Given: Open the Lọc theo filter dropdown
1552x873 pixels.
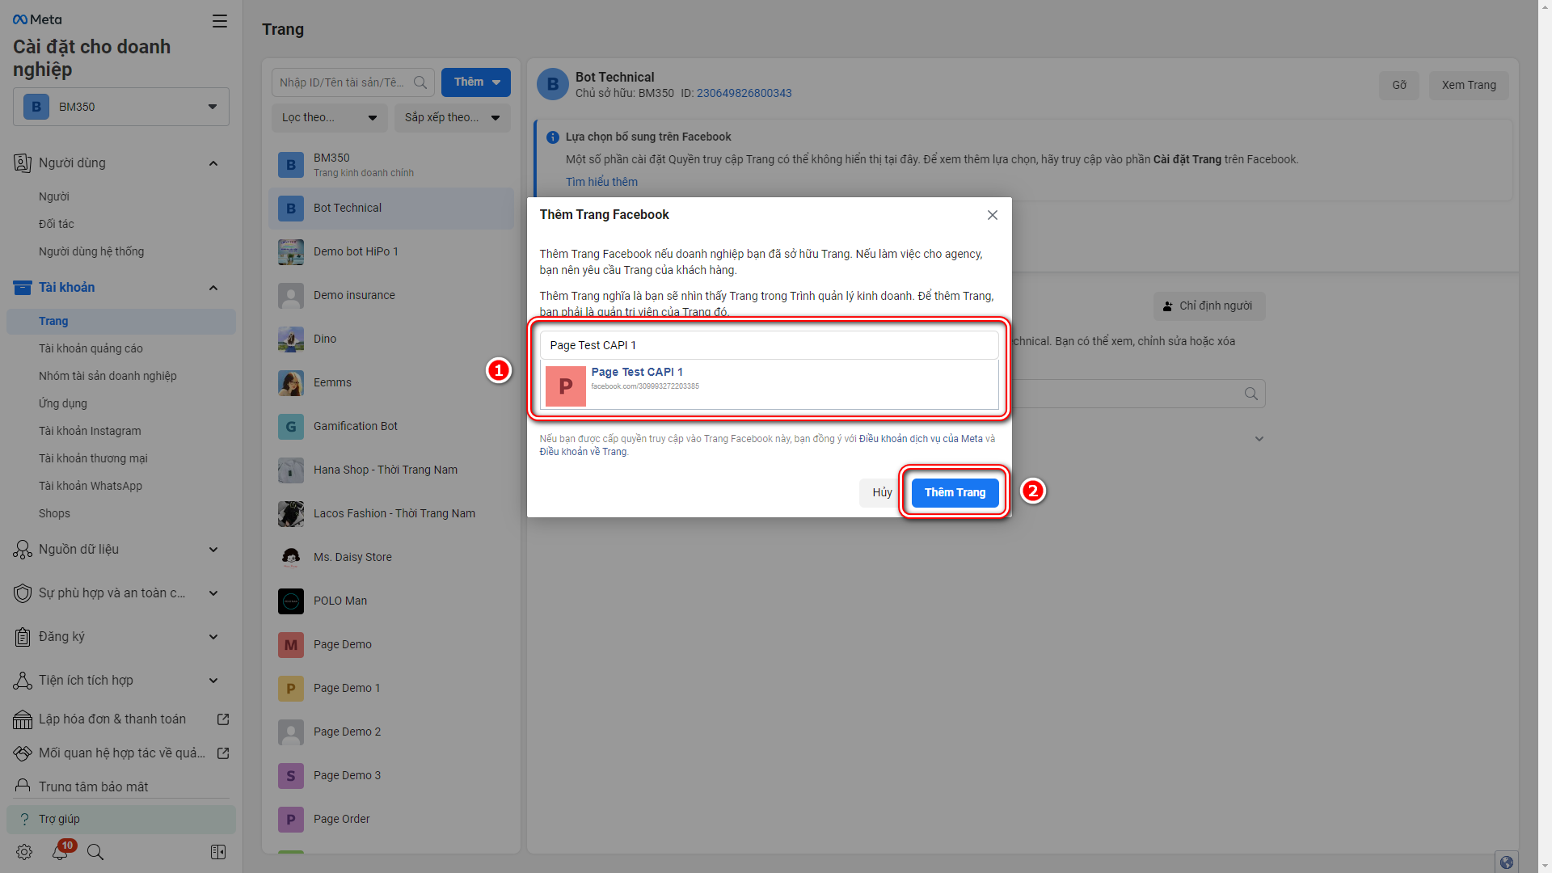Looking at the screenshot, I should [x=329, y=118].
